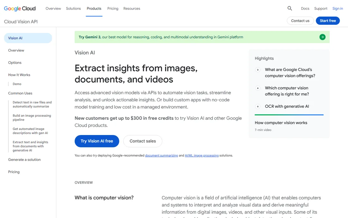Open the document summarizing link
Screen dimensions: 348x218
pos(161,155)
